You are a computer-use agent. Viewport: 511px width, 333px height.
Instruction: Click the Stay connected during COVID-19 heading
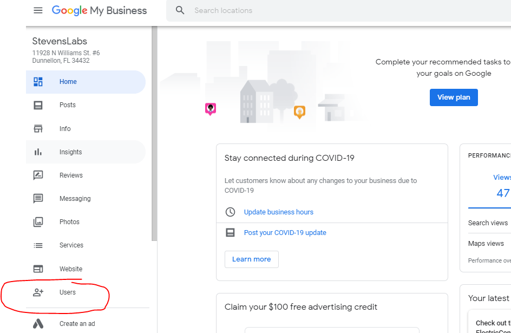pyautogui.click(x=290, y=158)
